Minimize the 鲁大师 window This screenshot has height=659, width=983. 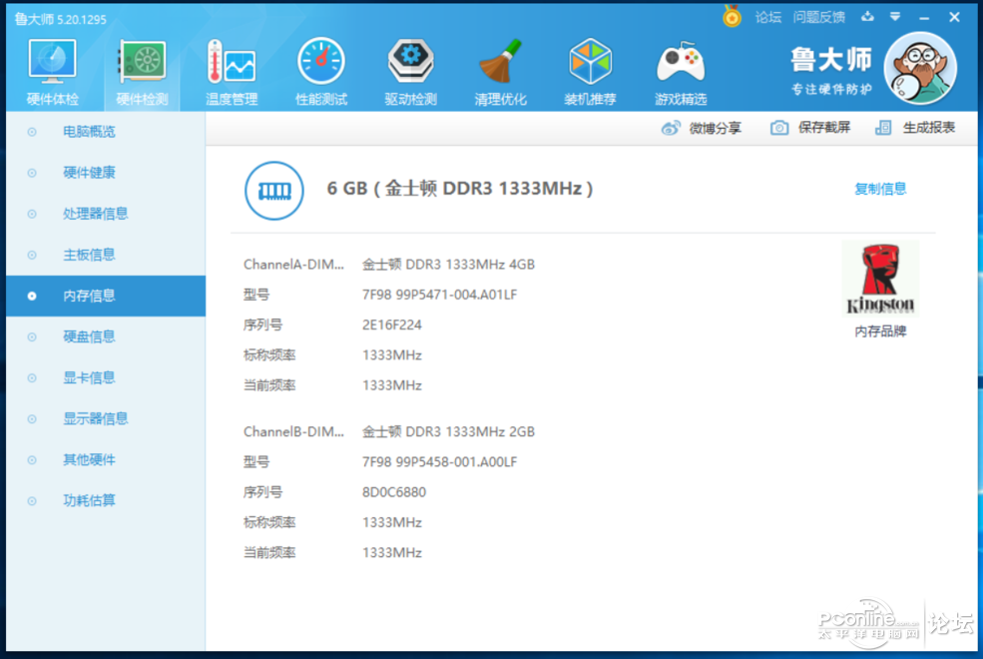[924, 18]
